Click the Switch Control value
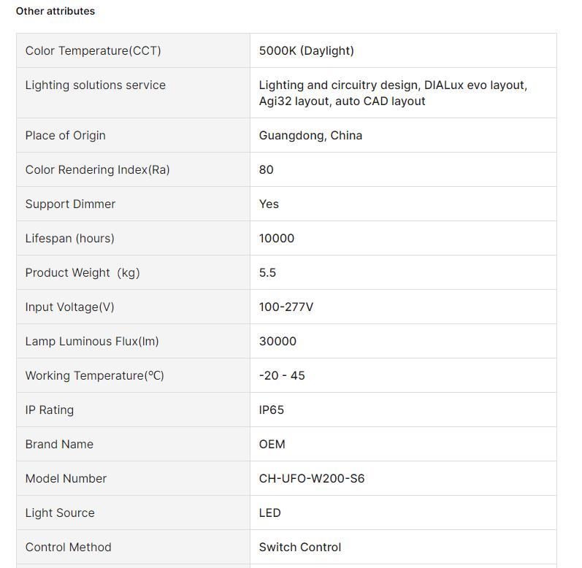This screenshot has width=582, height=568. (300, 548)
